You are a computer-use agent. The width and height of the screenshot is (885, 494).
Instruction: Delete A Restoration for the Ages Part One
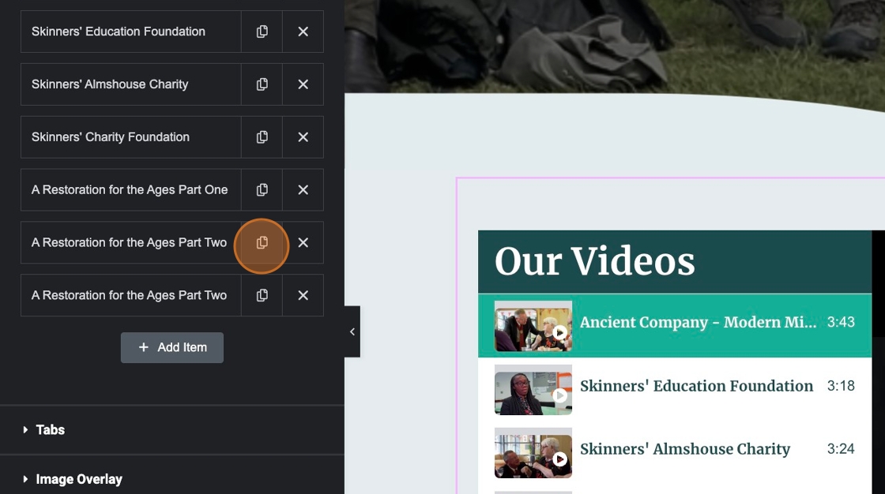(x=303, y=190)
